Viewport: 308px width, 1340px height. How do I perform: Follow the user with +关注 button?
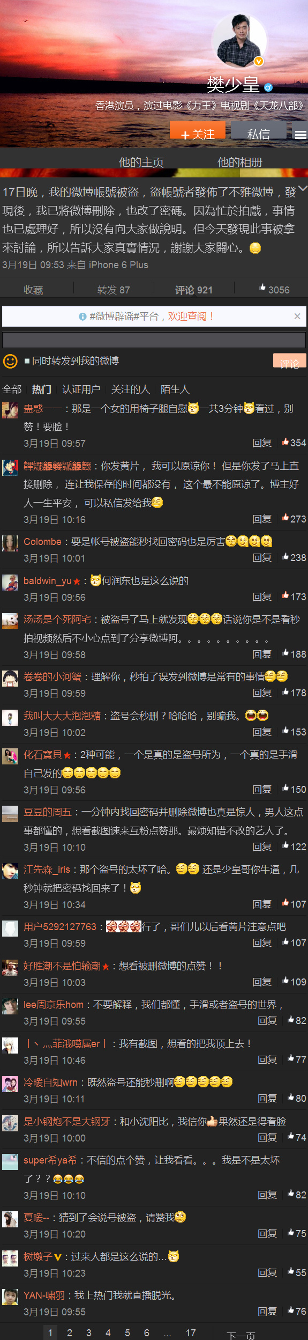pyautogui.click(x=198, y=132)
